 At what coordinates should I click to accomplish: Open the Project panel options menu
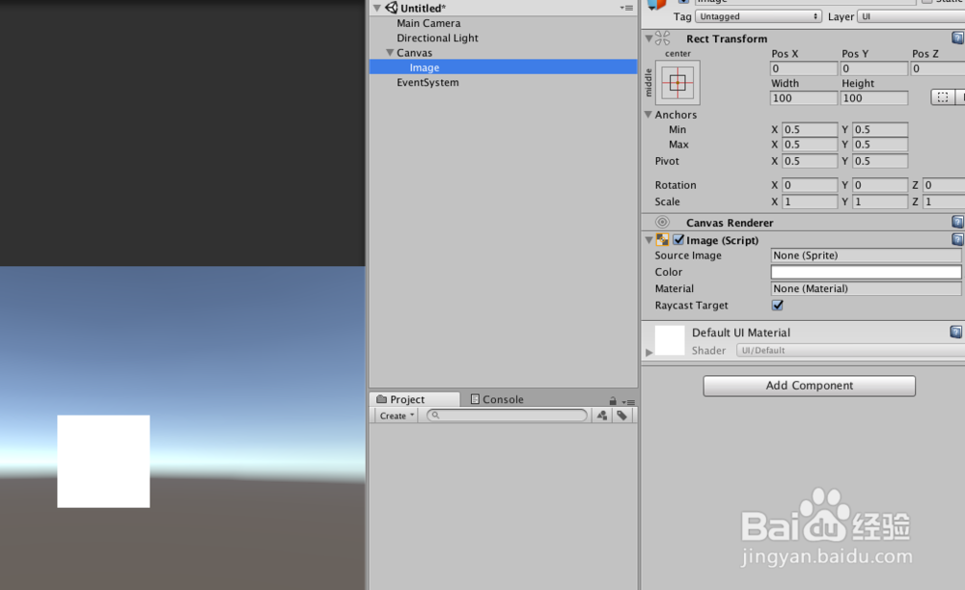click(x=628, y=402)
